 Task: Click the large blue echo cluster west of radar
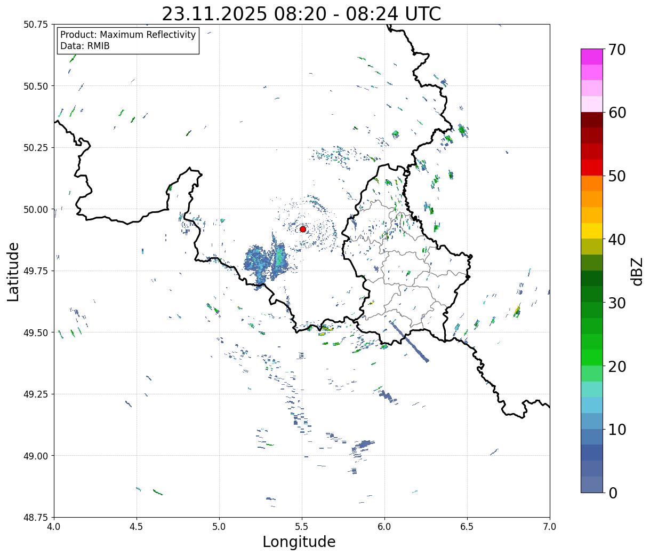tap(262, 263)
